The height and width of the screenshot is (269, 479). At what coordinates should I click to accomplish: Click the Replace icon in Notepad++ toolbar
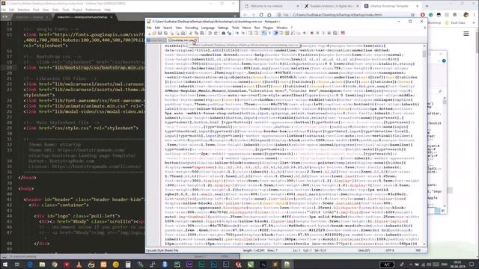point(229,33)
